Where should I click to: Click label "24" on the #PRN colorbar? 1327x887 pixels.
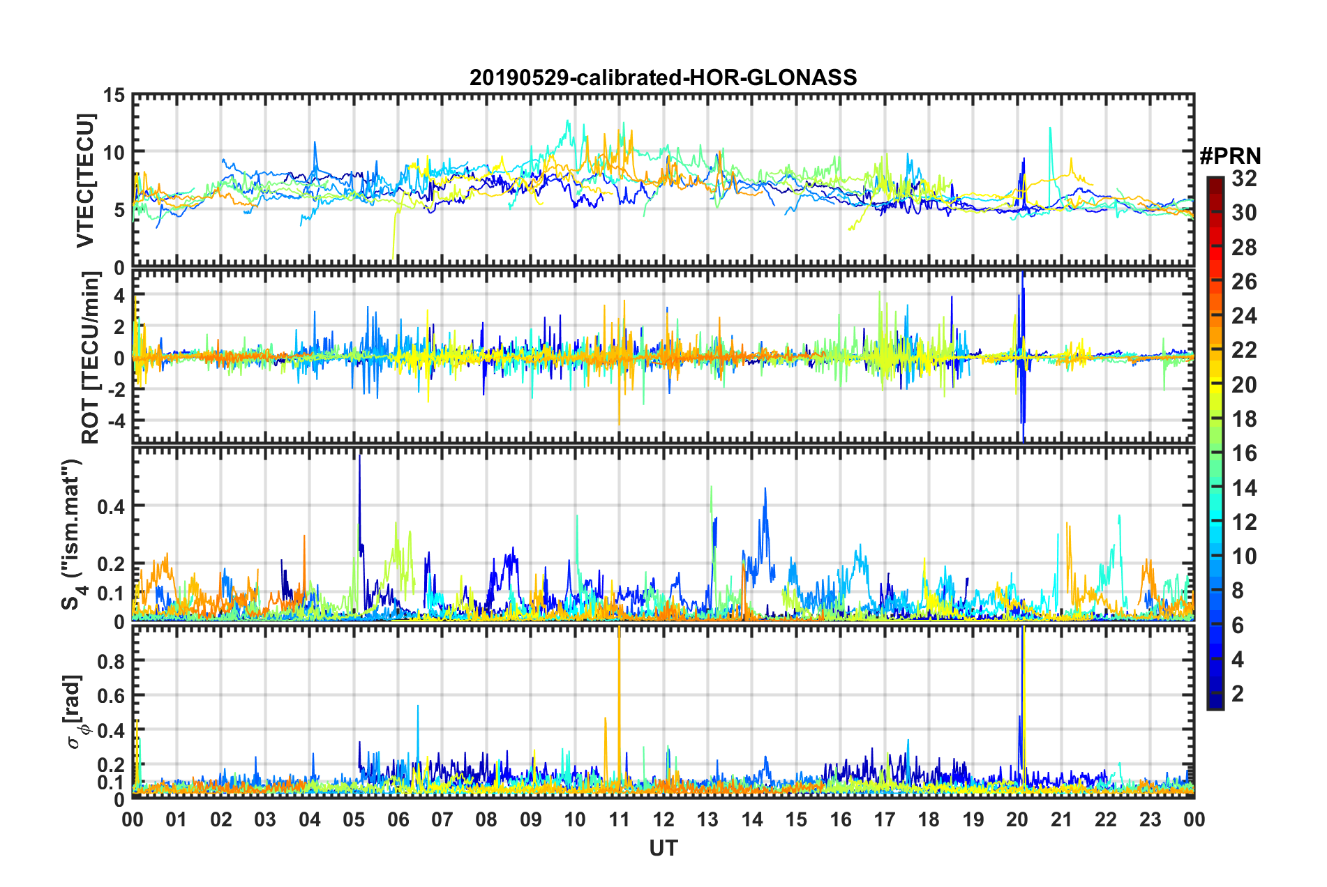pos(1244,316)
